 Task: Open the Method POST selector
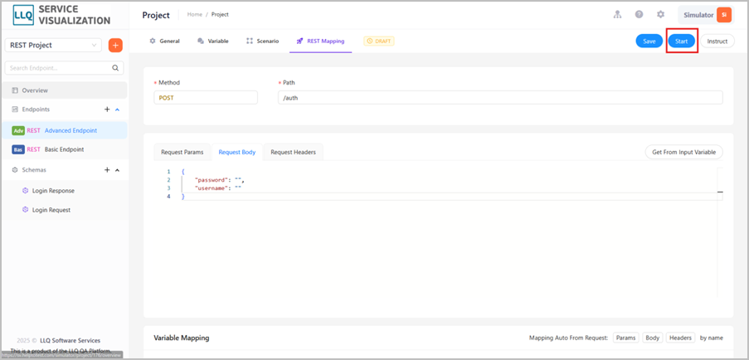(206, 97)
